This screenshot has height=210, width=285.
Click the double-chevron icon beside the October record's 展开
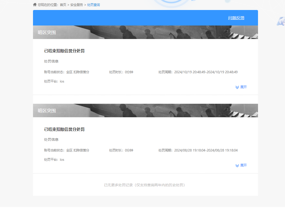[x=237, y=87]
